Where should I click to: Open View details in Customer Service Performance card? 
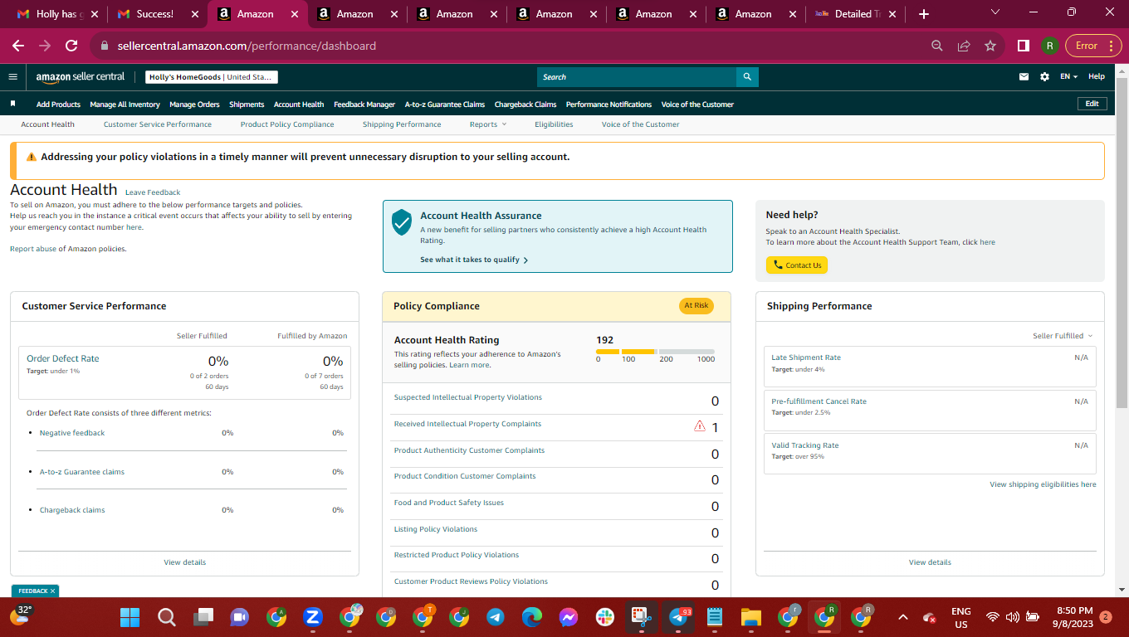(x=184, y=562)
